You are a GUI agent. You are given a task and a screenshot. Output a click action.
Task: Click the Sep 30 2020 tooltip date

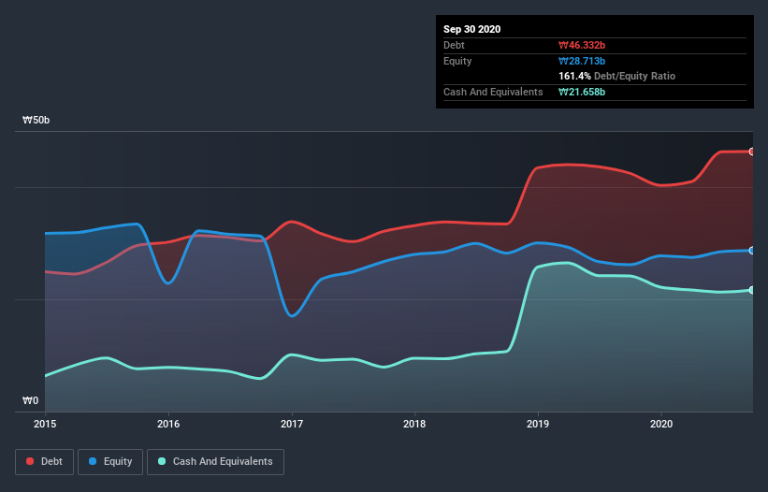471,29
